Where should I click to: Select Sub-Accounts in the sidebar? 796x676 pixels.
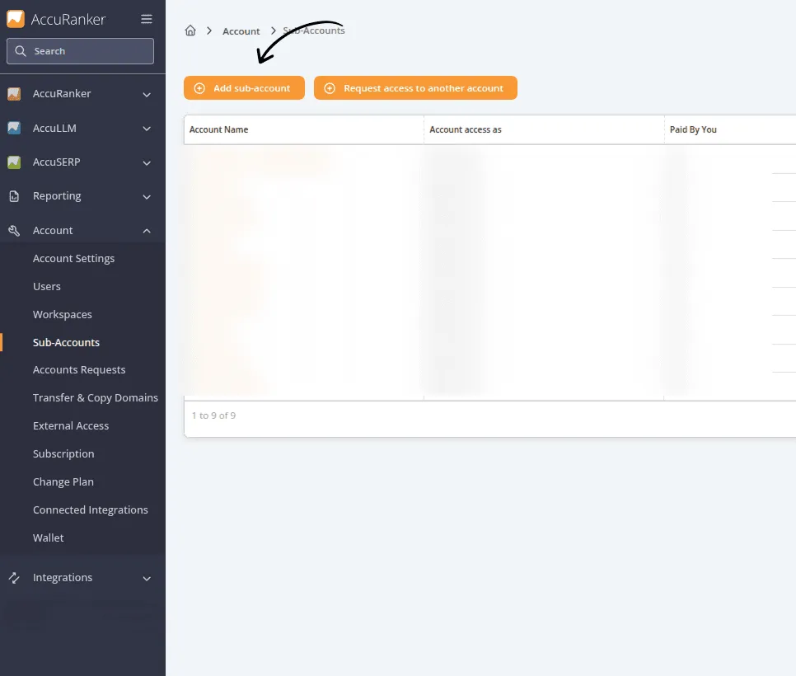coord(66,342)
